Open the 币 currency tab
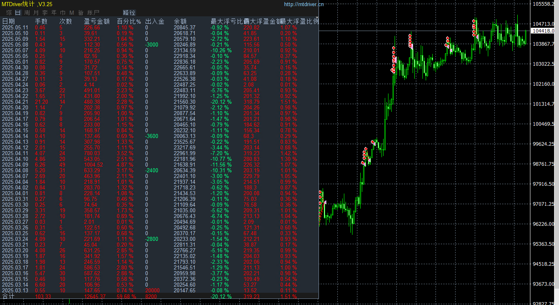The image size is (559, 305). pos(63,13)
